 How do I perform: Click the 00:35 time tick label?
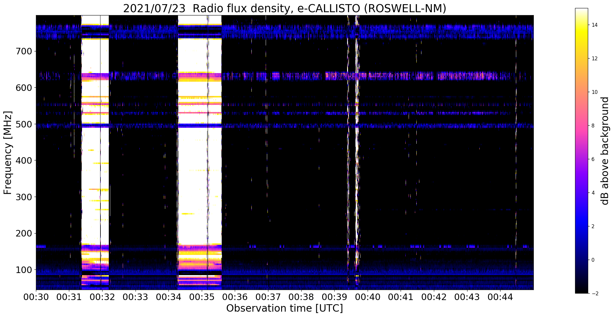pyautogui.click(x=202, y=297)
